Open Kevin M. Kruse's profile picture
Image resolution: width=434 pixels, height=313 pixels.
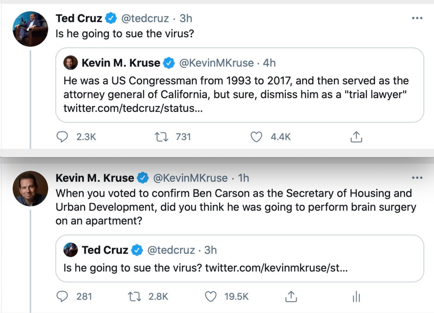(30, 188)
